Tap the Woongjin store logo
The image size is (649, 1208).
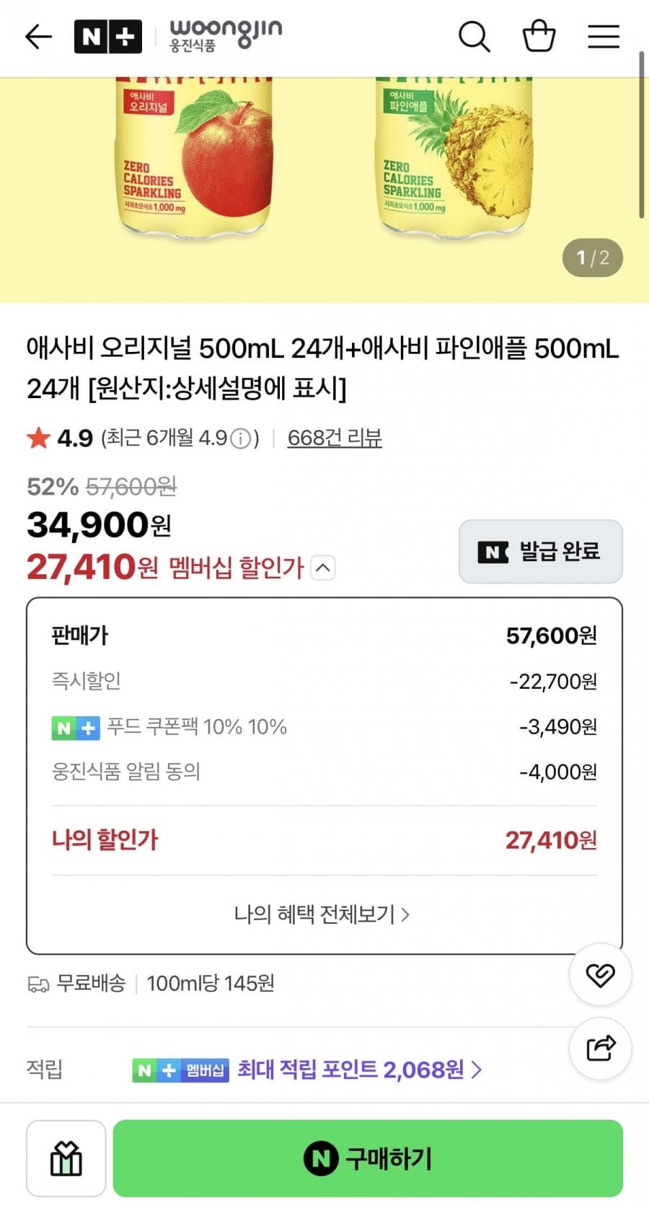[x=226, y=36]
